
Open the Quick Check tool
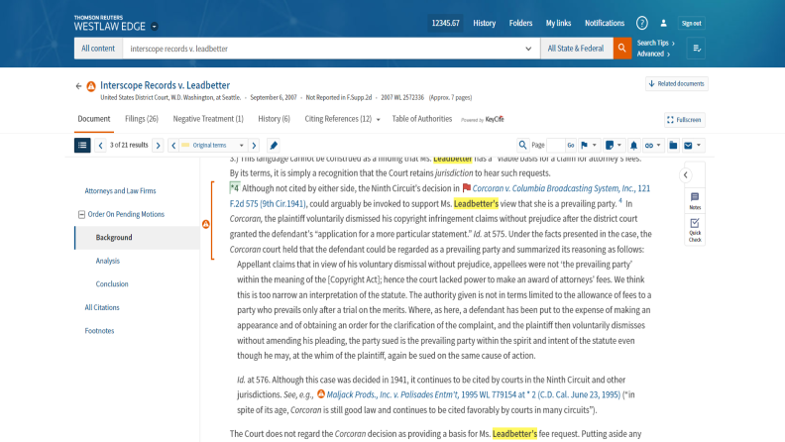pos(695,230)
